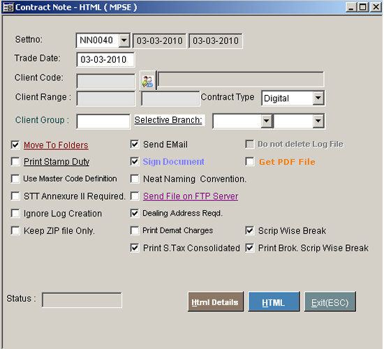This screenshot has height=349, width=384.
Task: Toggle the Sign Document checkbox
Action: [x=135, y=161]
